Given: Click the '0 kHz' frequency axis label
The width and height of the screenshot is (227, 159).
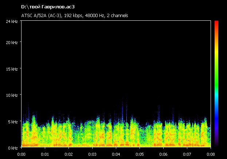Looking at the screenshot, I should (13, 148).
